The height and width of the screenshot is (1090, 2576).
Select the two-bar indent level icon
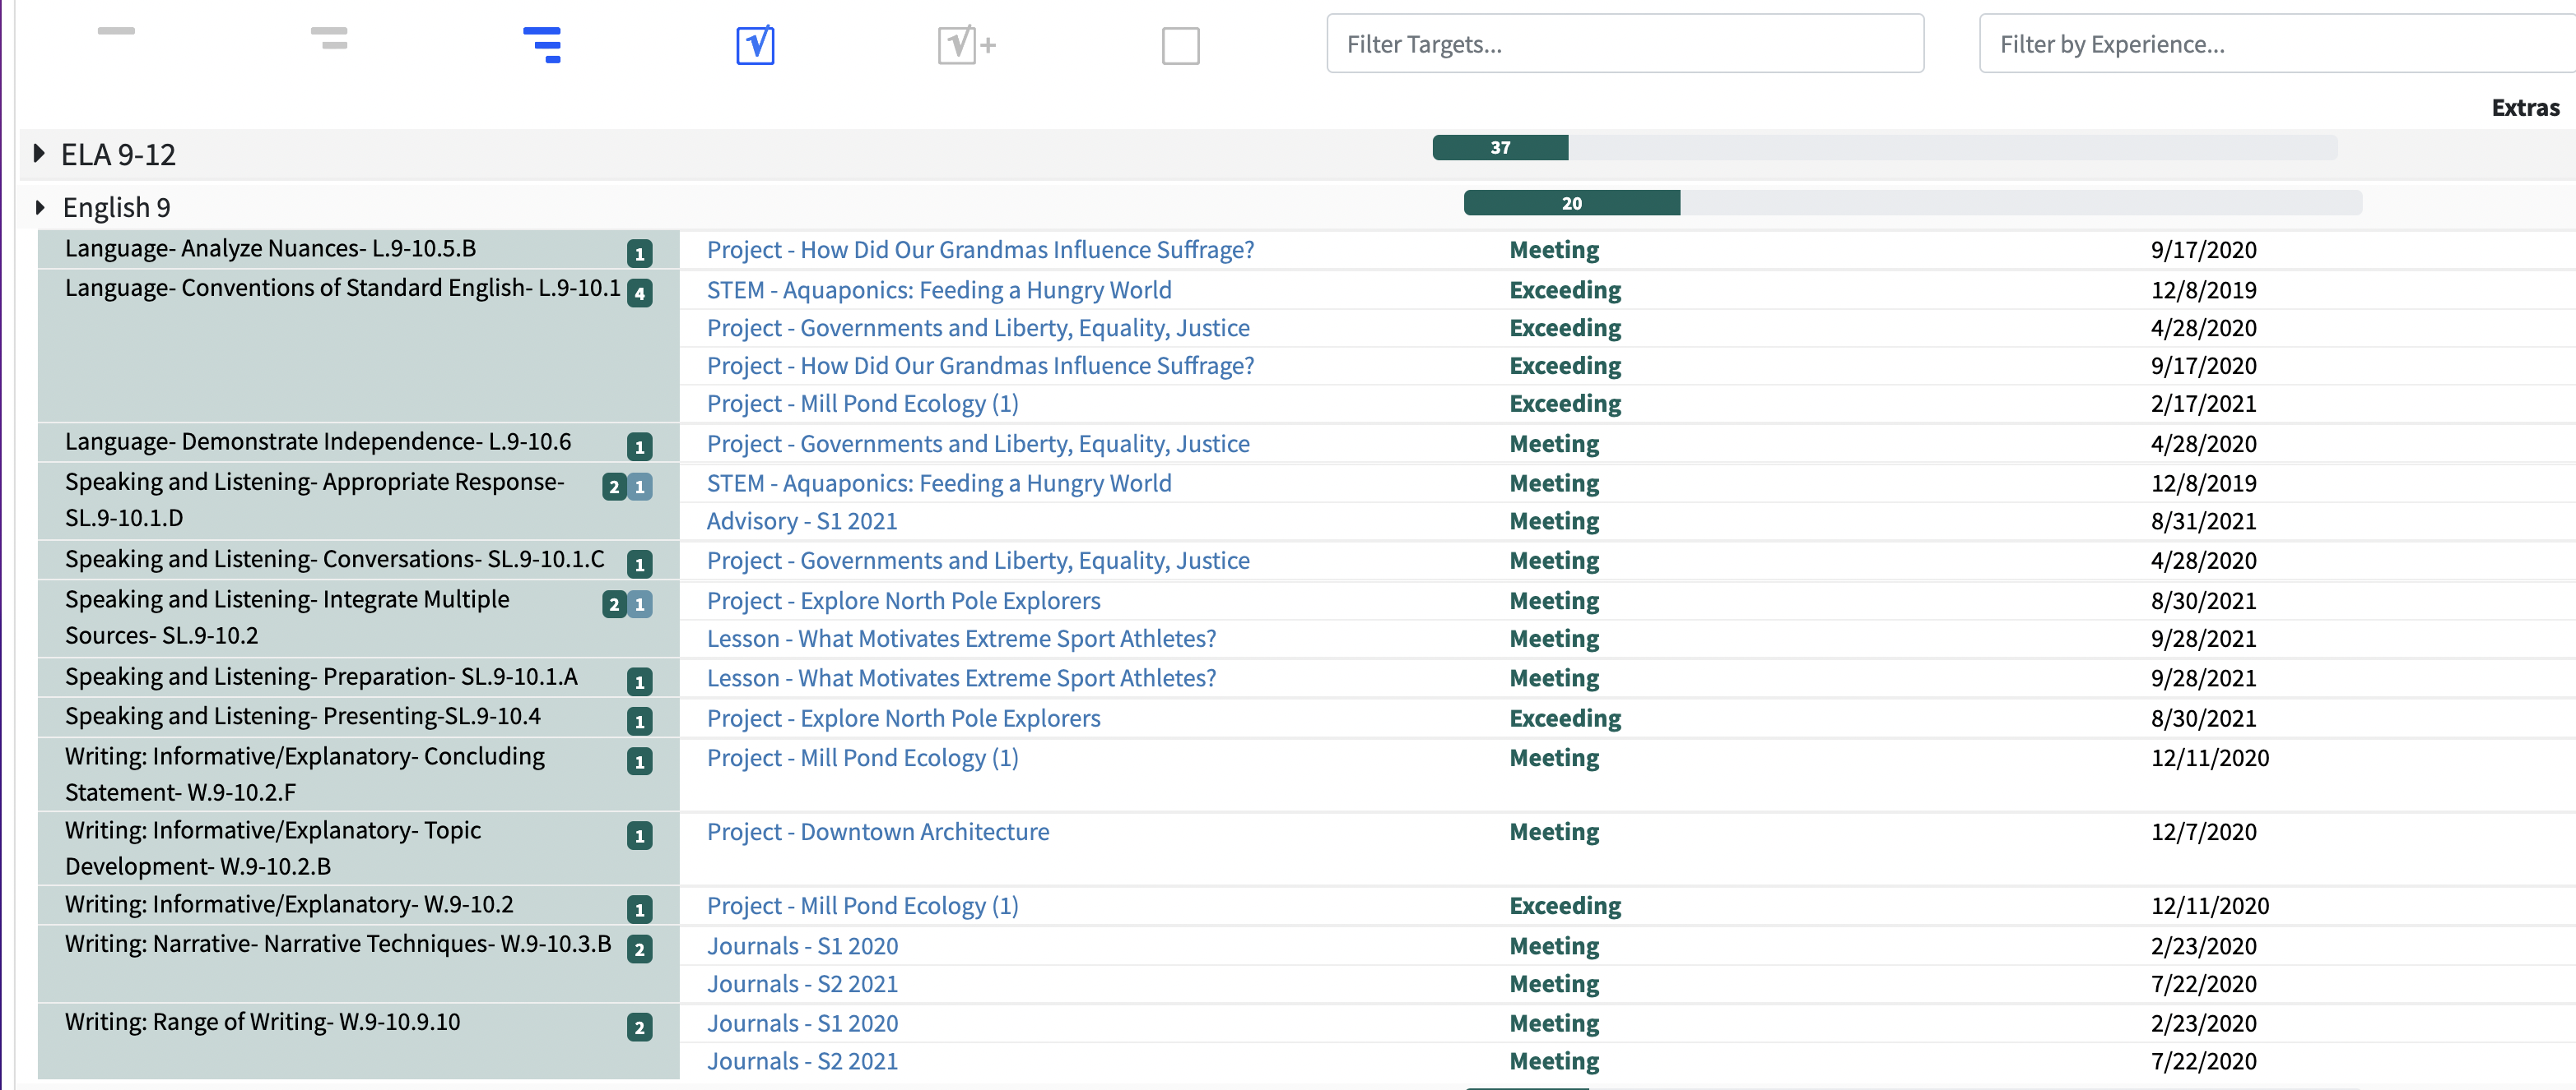click(329, 38)
